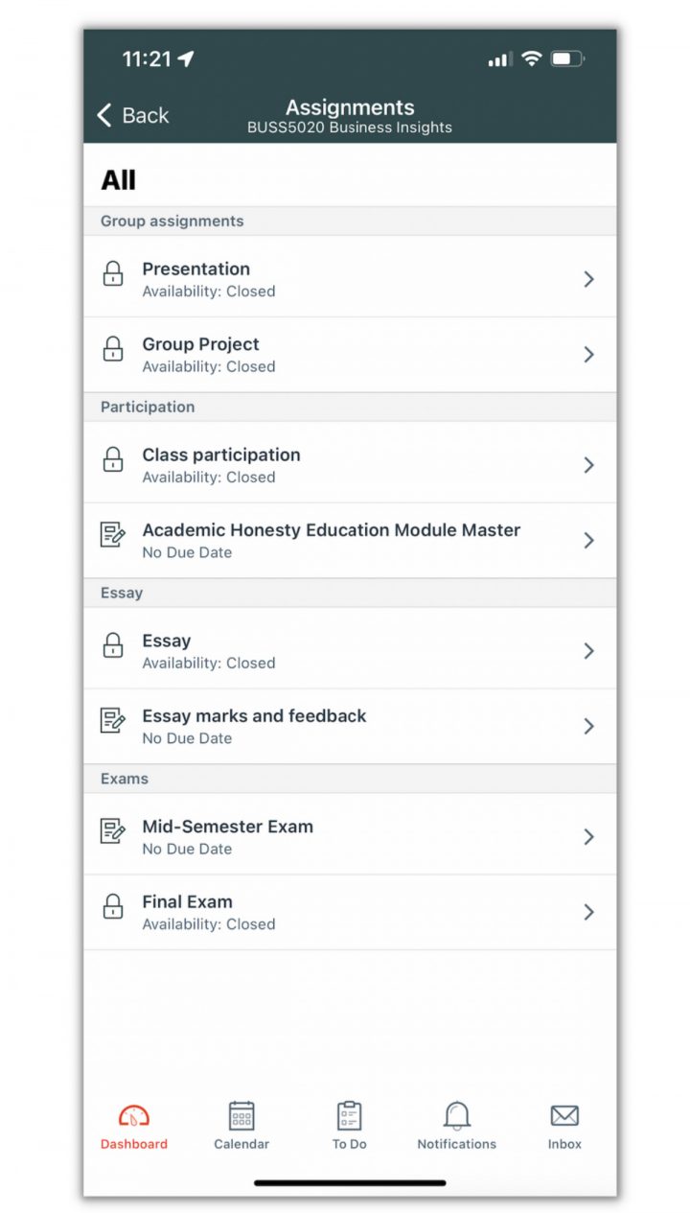Click the lock icon beside Presentation
Viewport: 690px width, 1213px height.
[x=113, y=274]
